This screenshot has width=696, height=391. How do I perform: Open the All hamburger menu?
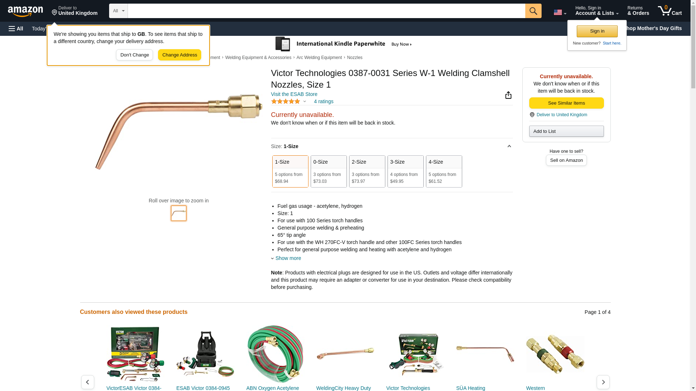pos(16,29)
